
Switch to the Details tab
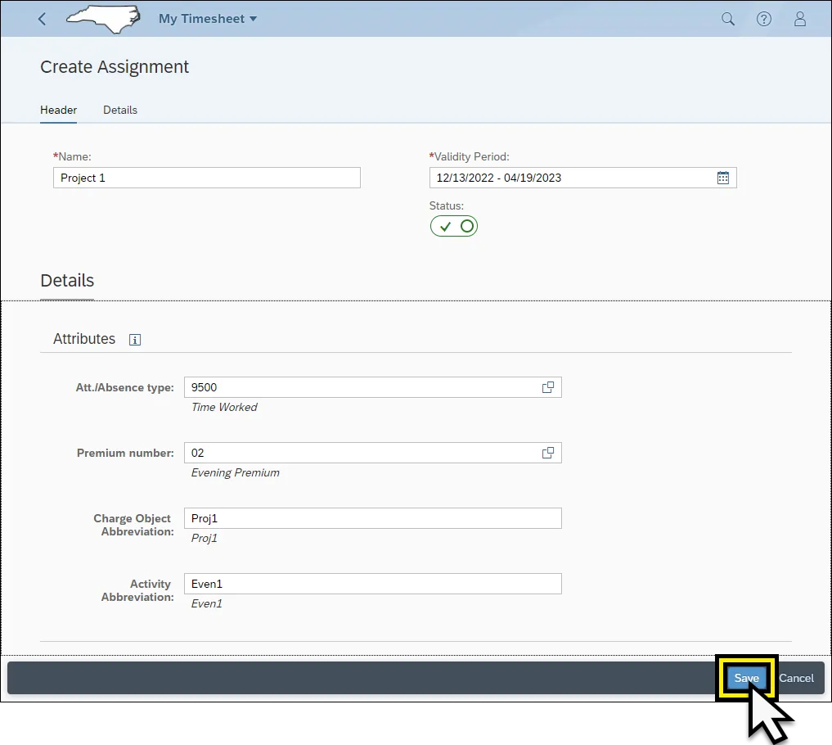coord(120,110)
